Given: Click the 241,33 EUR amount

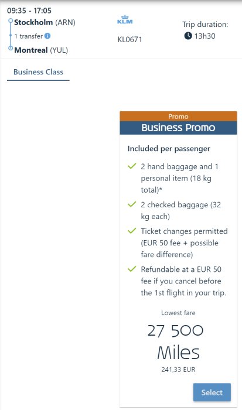Looking at the screenshot, I should [x=178, y=370].
